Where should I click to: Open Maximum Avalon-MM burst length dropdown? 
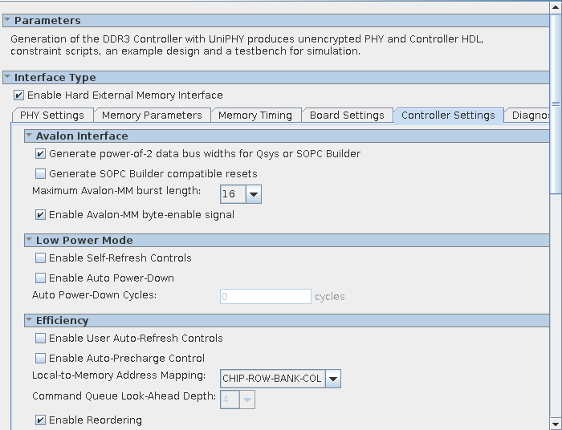(x=253, y=194)
